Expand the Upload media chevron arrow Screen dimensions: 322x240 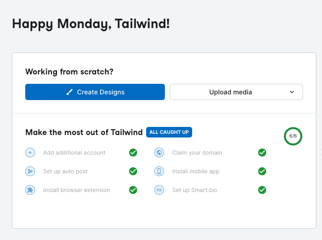292,92
